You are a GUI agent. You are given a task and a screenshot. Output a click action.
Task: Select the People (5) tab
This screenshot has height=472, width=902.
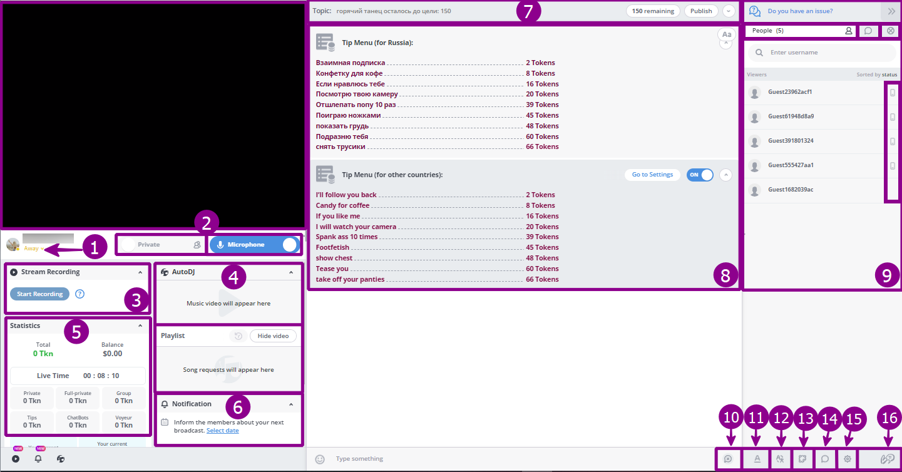[x=799, y=31]
